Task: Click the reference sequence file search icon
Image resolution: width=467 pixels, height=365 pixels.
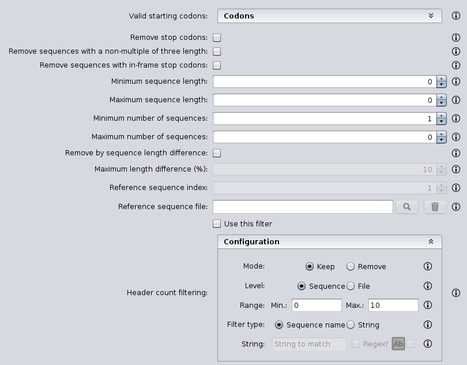Action: click(406, 207)
